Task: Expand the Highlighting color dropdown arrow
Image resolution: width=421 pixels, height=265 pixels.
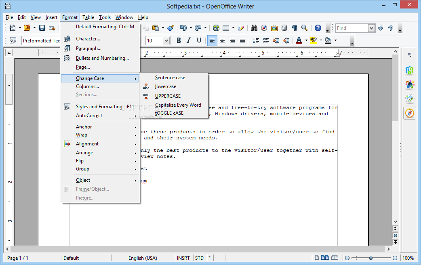Action: click(x=321, y=40)
